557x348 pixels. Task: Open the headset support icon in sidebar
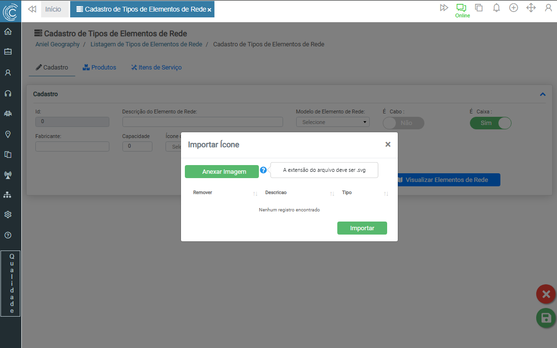click(8, 93)
